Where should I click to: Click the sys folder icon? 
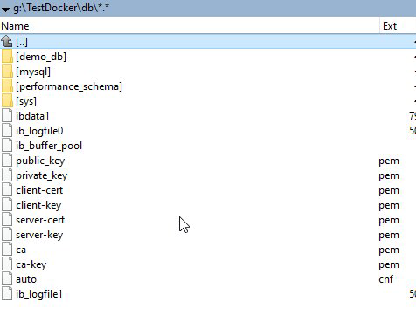click(x=7, y=101)
